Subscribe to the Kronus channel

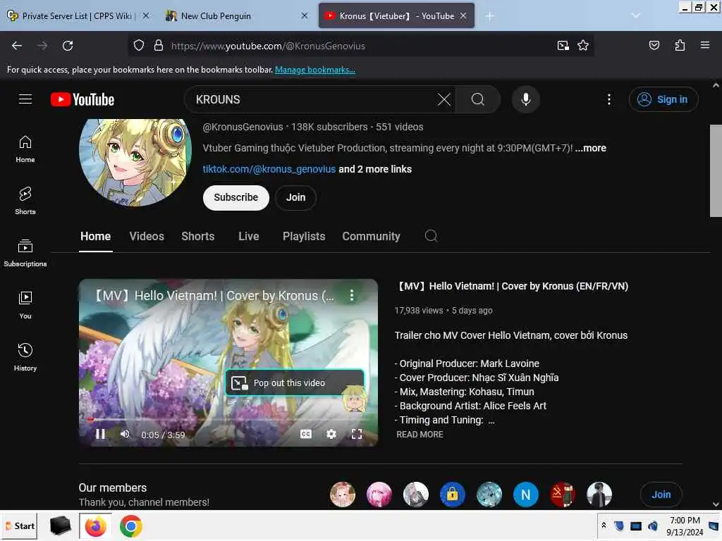point(235,197)
